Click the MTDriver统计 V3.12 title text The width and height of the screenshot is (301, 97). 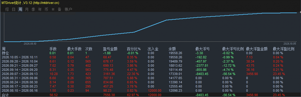pos(30,3)
